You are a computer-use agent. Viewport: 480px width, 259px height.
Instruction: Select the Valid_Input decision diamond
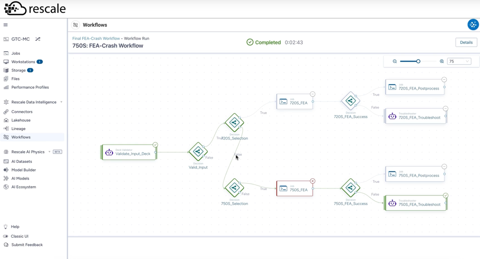[x=198, y=152]
